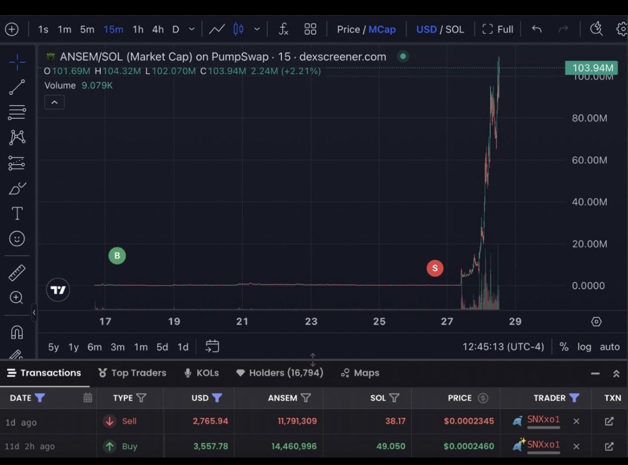This screenshot has height=465, width=628.
Task: Select the pattern drawing tool
Action: [x=17, y=137]
